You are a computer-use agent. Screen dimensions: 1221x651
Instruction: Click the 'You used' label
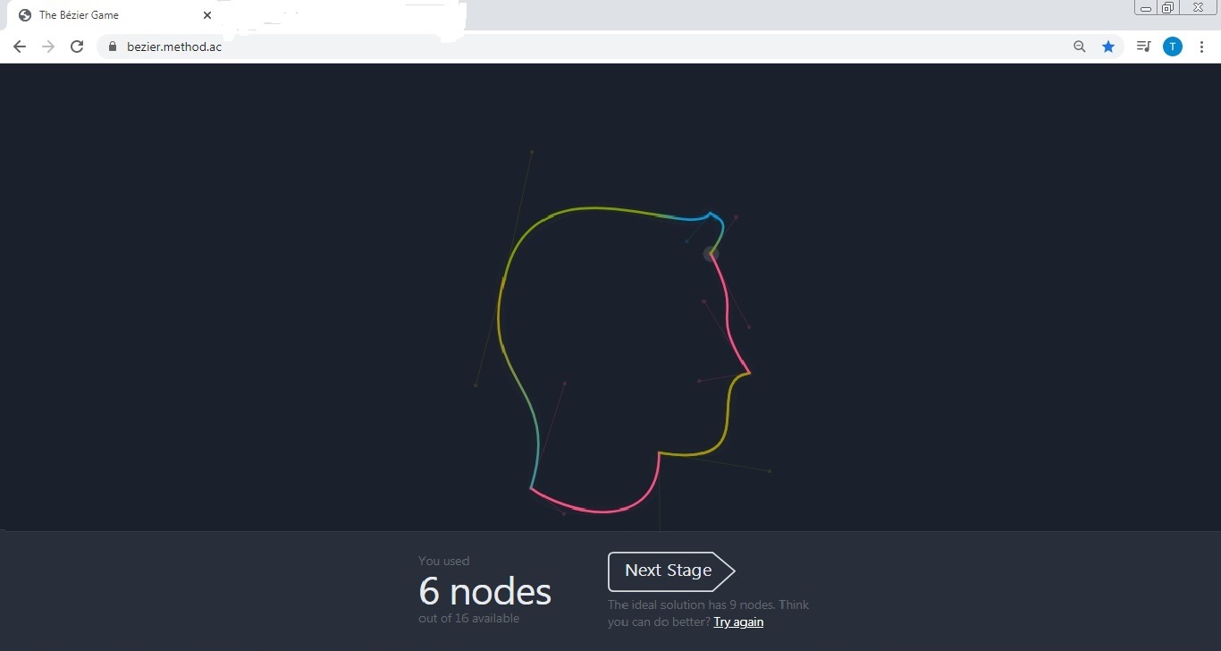click(443, 562)
